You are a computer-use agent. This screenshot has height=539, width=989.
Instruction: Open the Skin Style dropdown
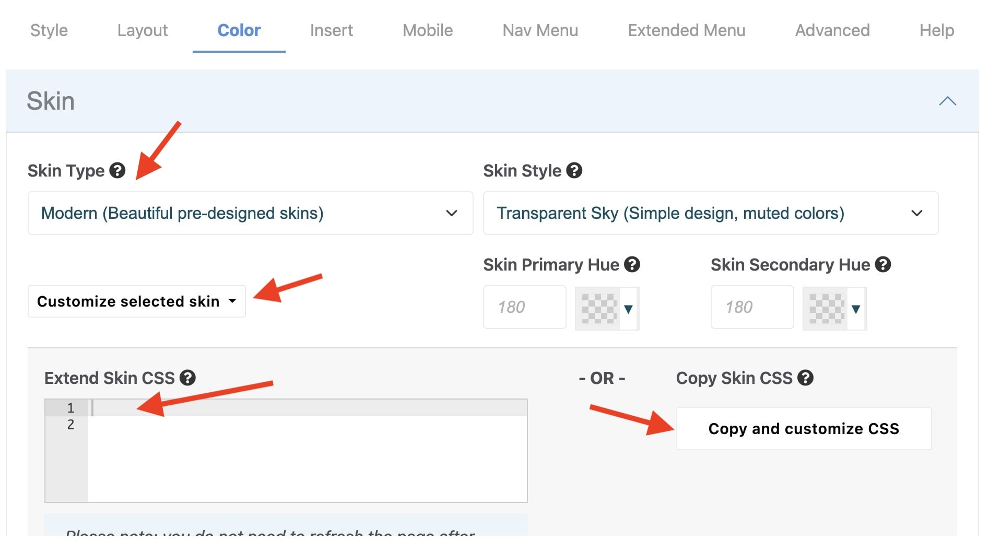pyautogui.click(x=710, y=213)
